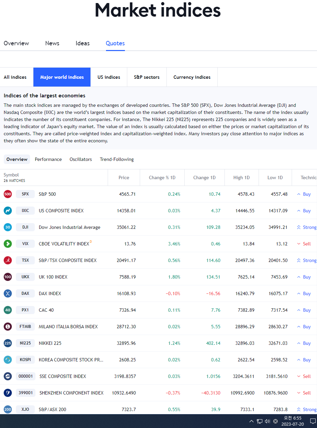Click the FTMIB logo icon

tap(8, 327)
